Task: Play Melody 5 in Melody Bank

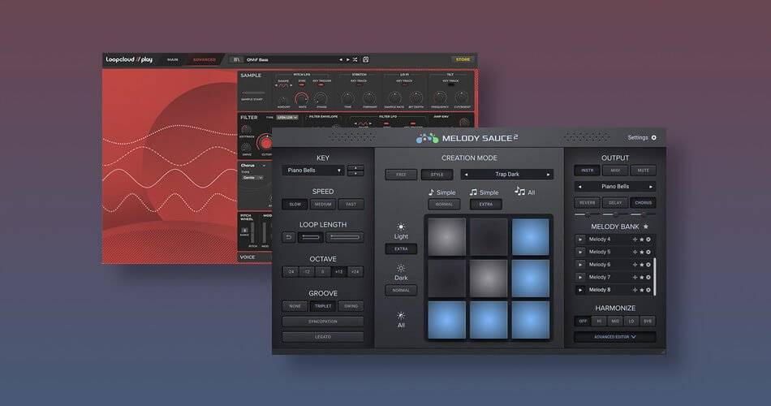Action: [580, 252]
